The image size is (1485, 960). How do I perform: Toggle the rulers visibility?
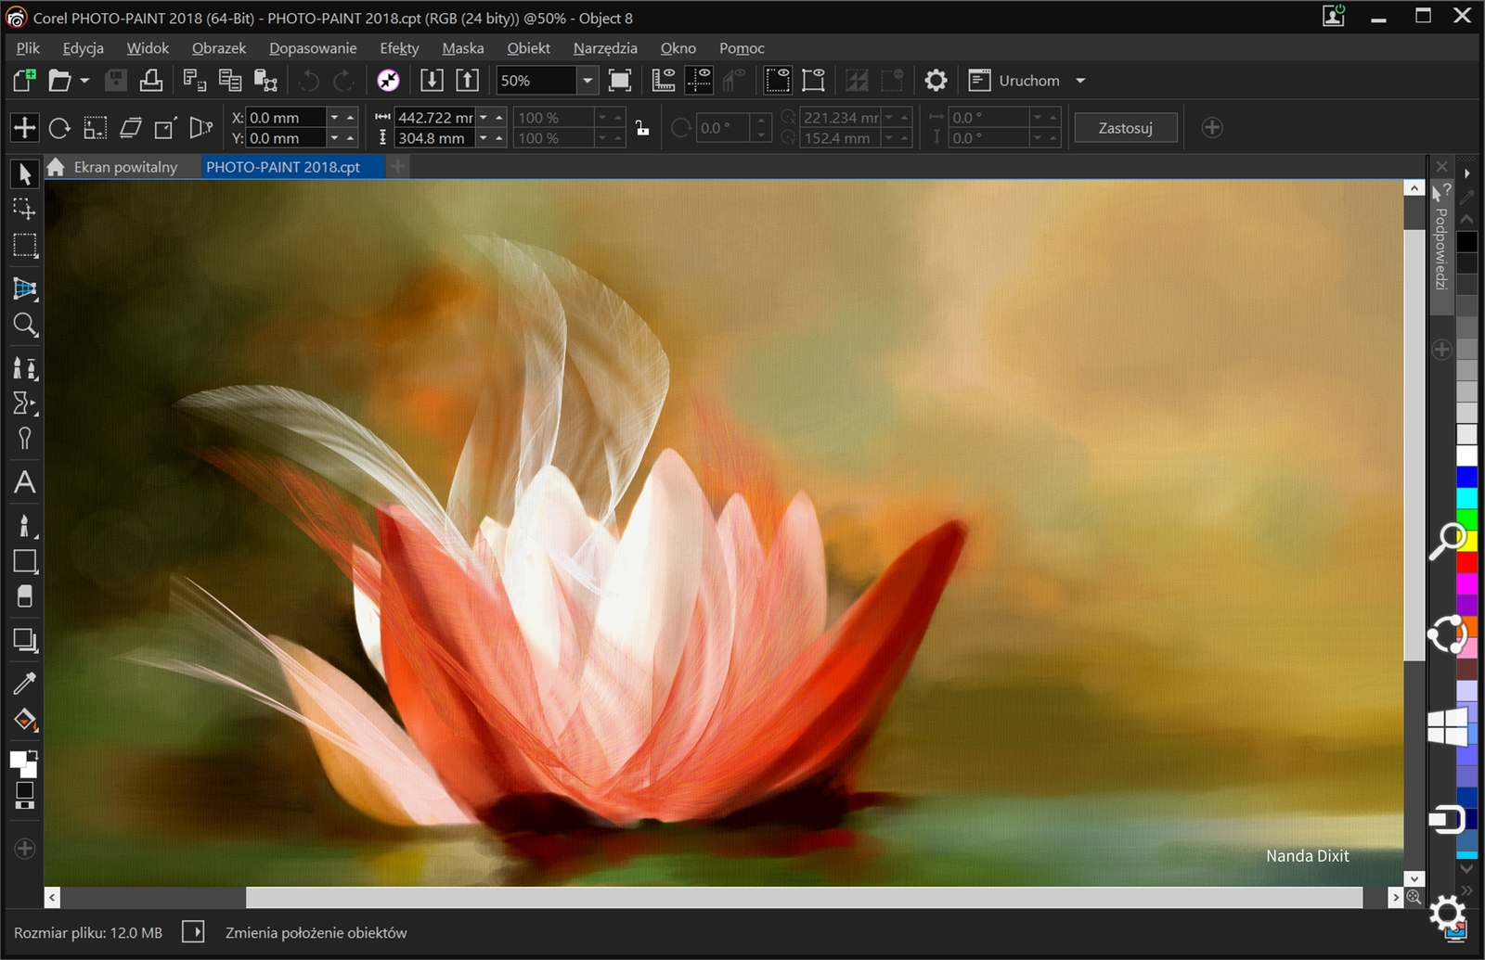[663, 81]
